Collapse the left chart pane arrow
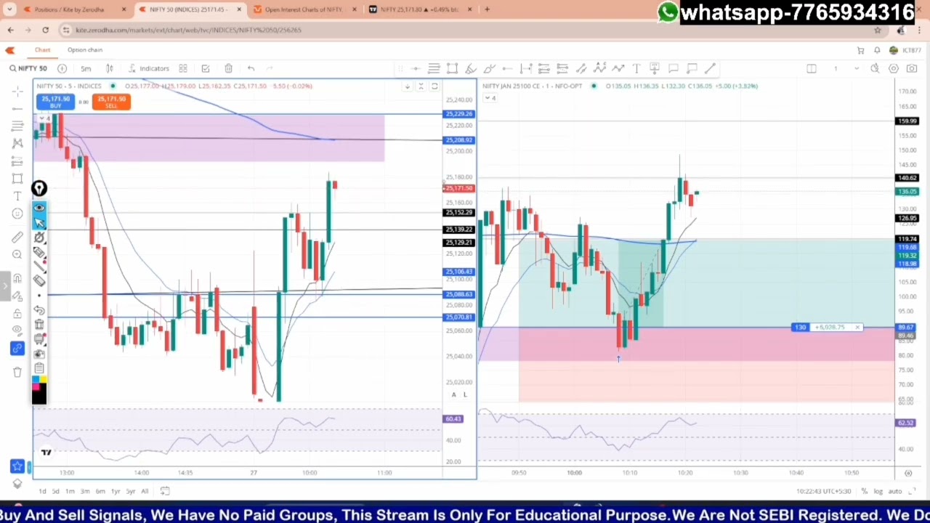 click(408, 86)
